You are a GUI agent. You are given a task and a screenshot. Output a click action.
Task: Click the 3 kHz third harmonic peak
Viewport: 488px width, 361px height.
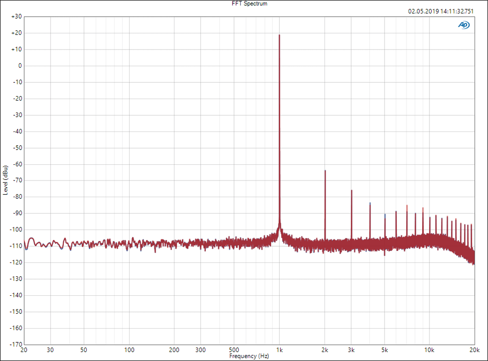351,191
